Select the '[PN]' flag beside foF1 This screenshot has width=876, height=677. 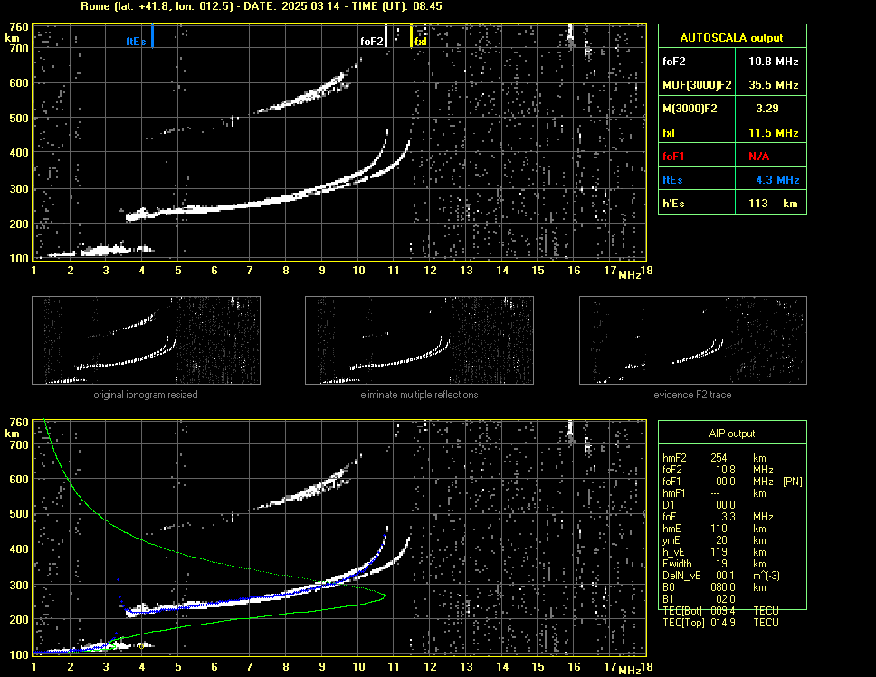pyautogui.click(x=792, y=482)
